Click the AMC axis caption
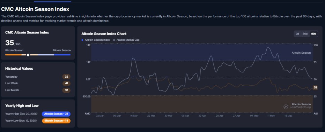This screenshot has height=132, width=325. [x=88, y=114]
